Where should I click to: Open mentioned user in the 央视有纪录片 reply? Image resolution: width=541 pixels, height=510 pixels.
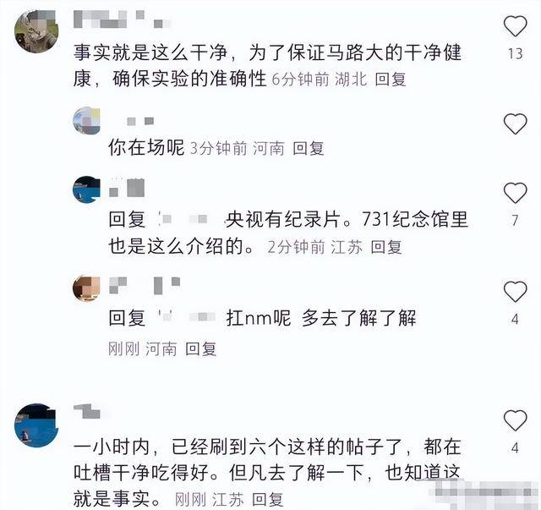[x=183, y=219]
